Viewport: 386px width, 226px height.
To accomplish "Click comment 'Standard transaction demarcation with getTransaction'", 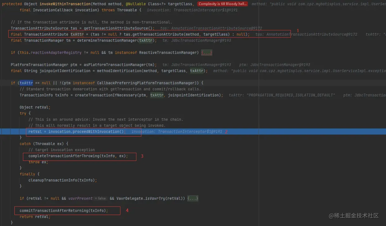I will (x=110, y=89).
